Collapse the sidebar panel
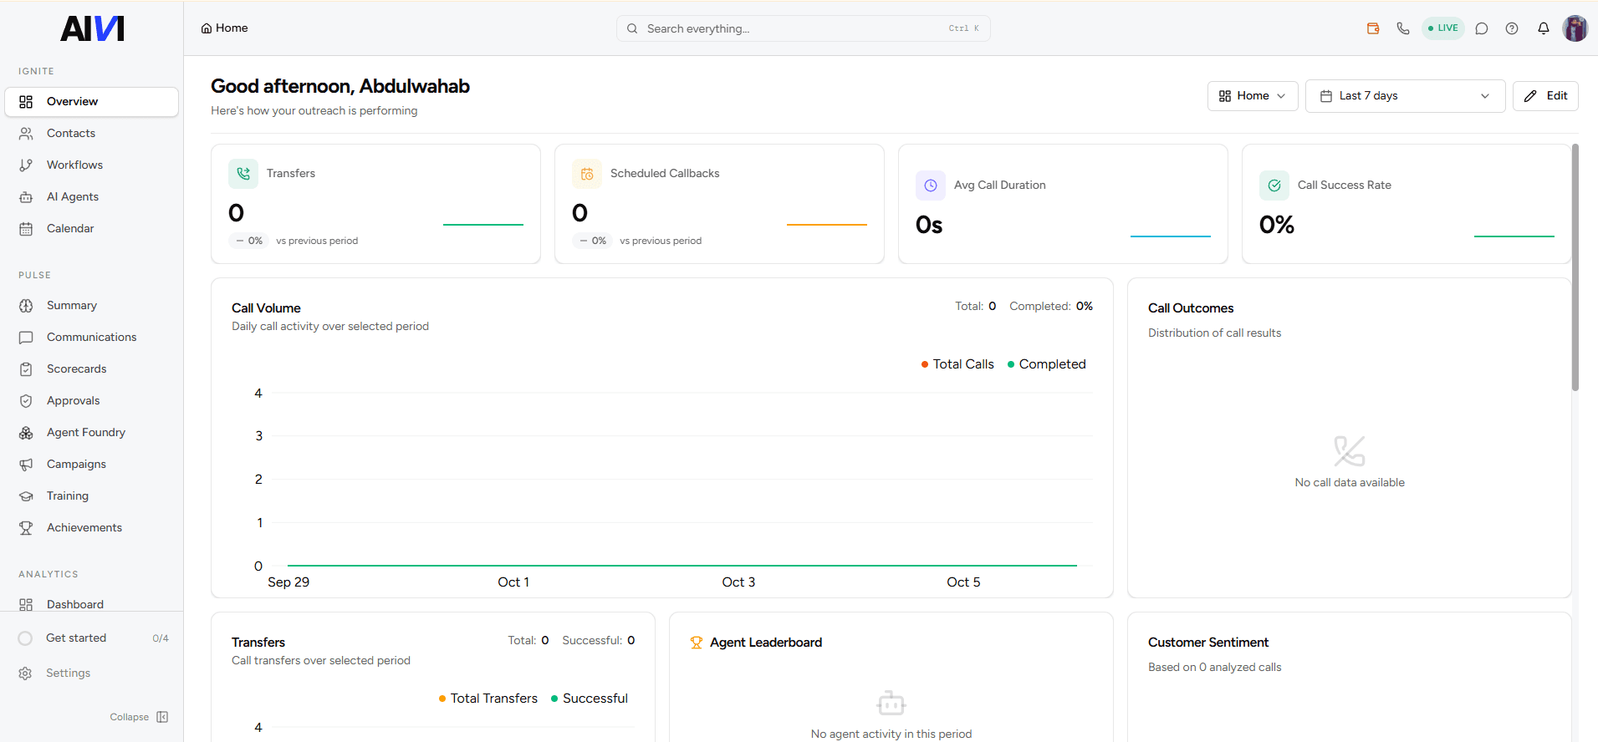1598x742 pixels. [139, 717]
